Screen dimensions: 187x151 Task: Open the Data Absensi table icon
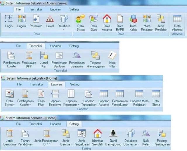177,20
